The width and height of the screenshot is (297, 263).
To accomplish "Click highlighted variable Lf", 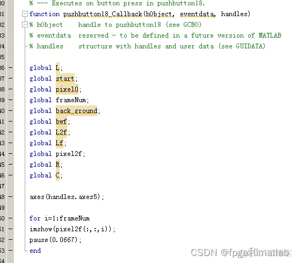I will (x=59, y=143).
